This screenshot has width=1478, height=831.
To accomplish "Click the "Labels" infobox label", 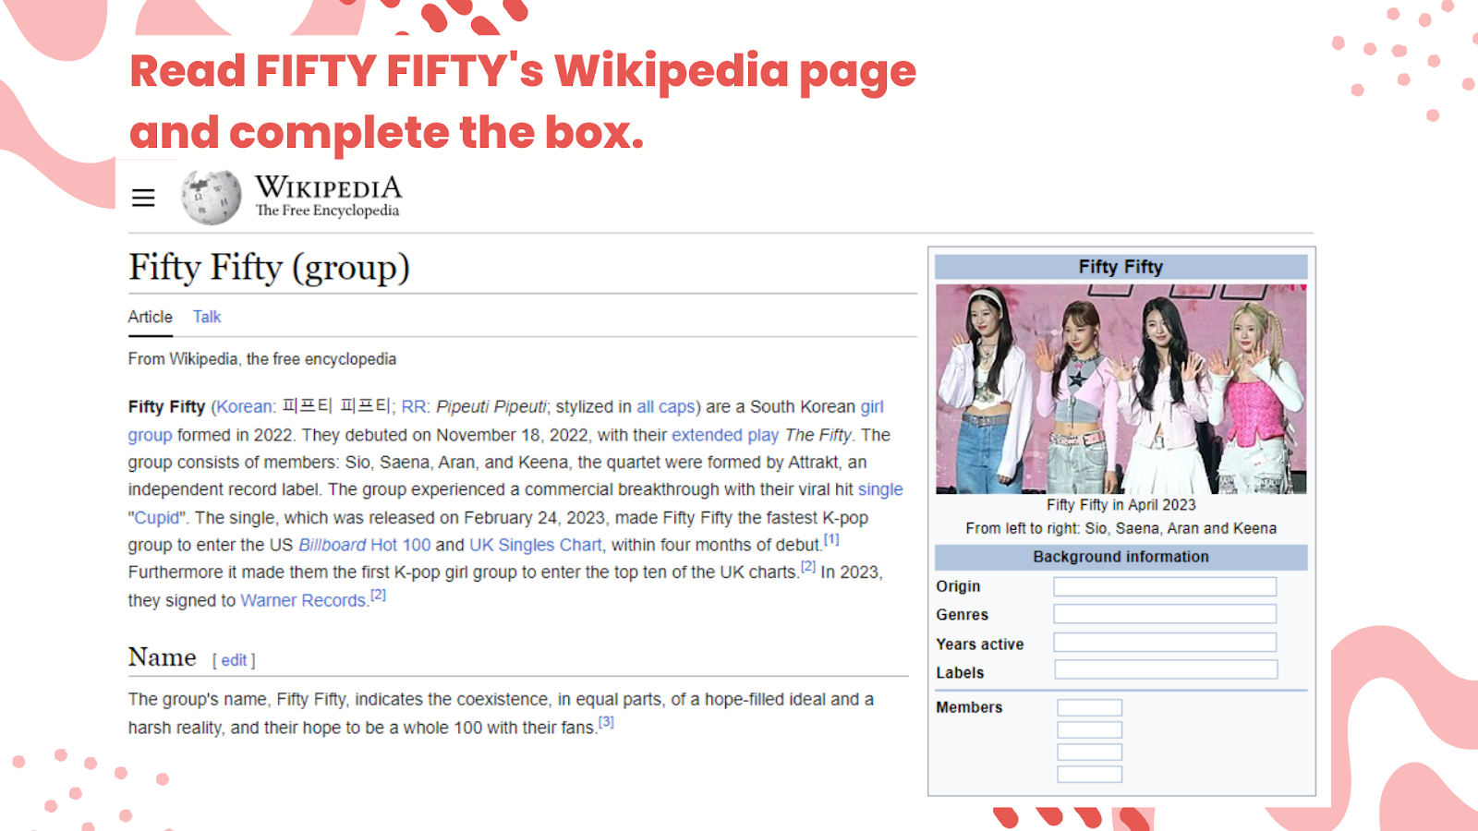I will 960,673.
